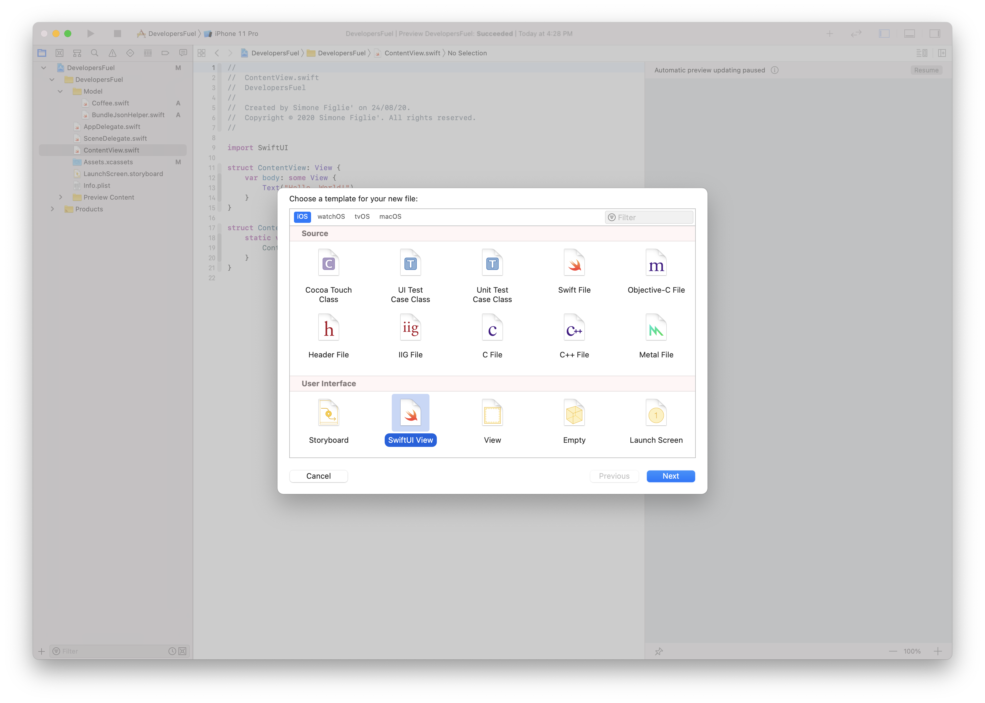This screenshot has height=703, width=985.
Task: Open the Debug navigator
Action: (148, 53)
